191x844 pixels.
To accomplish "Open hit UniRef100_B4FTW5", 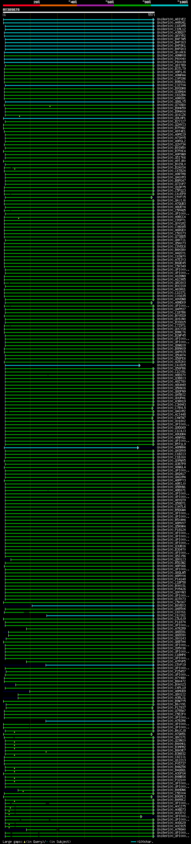I will click(171, 39).
